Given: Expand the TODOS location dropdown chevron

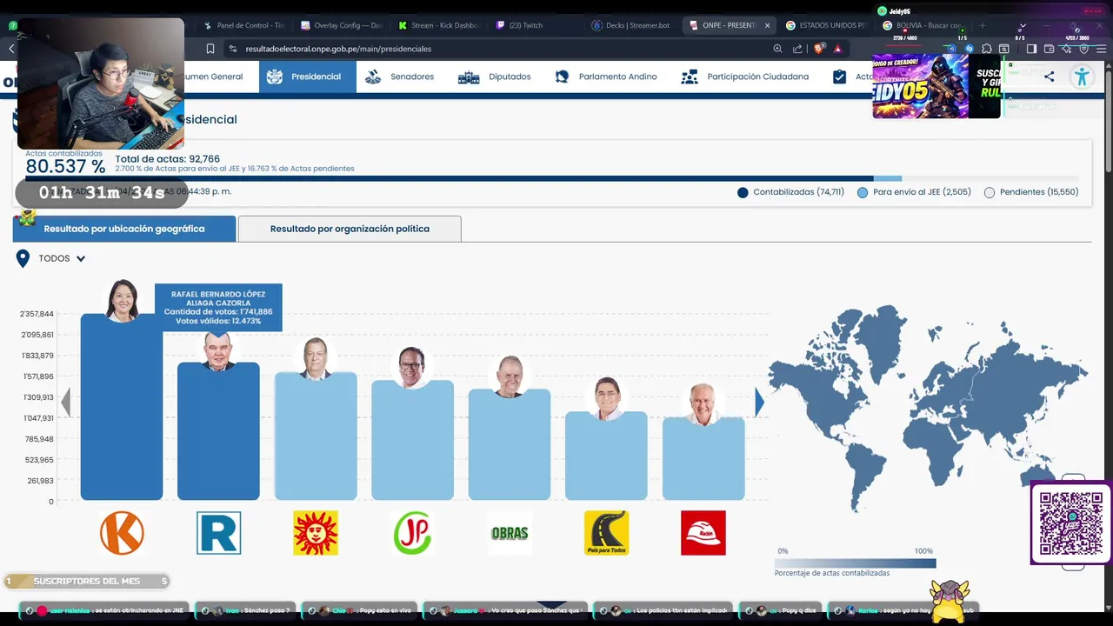Looking at the screenshot, I should 81,258.
